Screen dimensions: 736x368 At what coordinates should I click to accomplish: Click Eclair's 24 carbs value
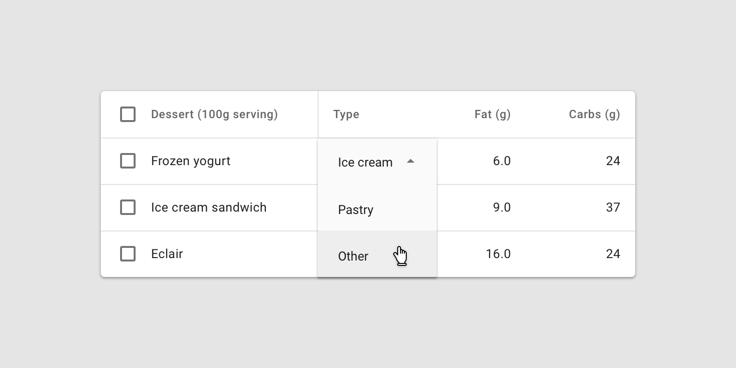pos(613,254)
